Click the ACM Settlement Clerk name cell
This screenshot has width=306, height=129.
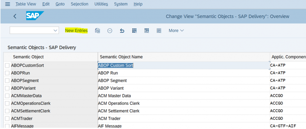click(x=184, y=111)
